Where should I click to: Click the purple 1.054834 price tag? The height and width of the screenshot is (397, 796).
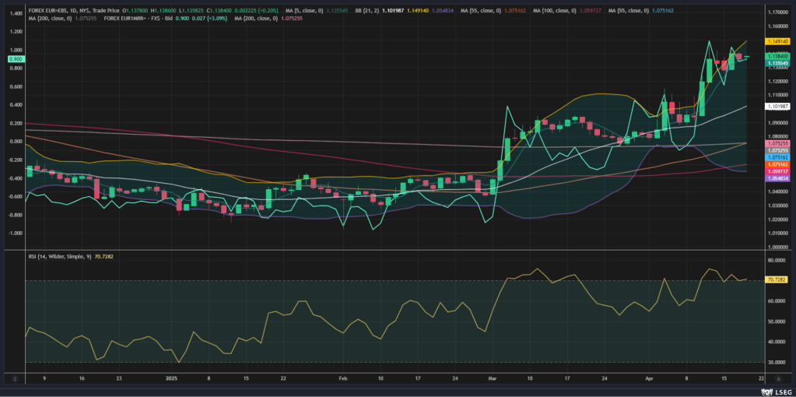tap(778, 178)
